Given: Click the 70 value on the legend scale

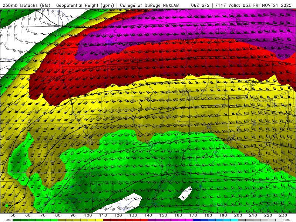Looking at the screenshot, I should click(x=43, y=215).
